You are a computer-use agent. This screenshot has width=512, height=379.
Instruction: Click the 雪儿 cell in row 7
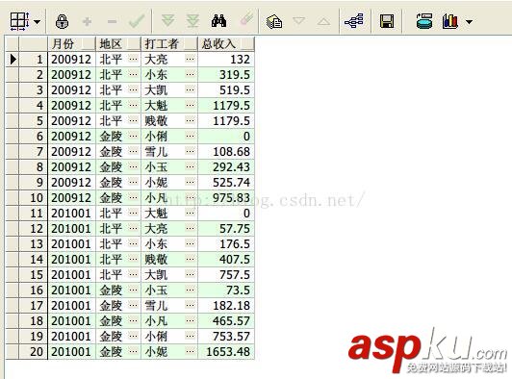[x=169, y=151]
